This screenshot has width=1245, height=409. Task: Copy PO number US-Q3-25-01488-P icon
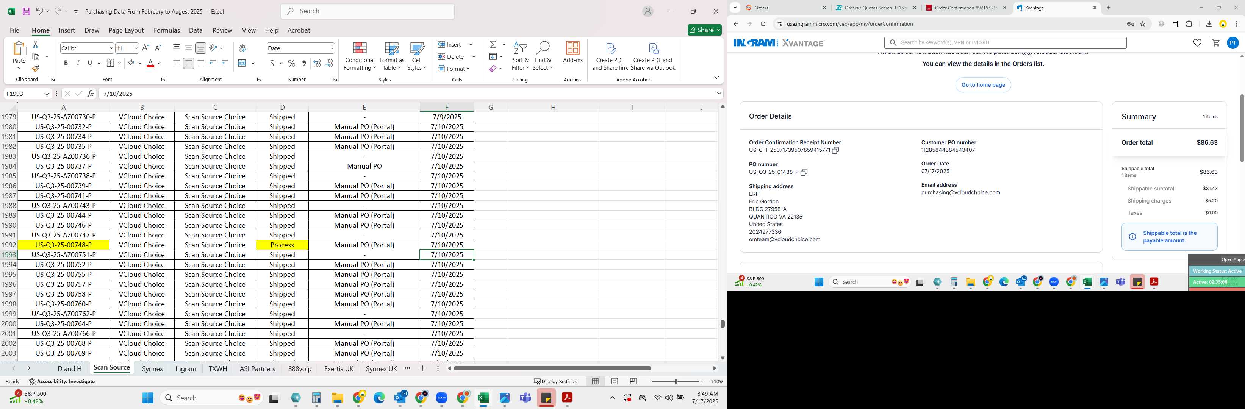coord(804,172)
